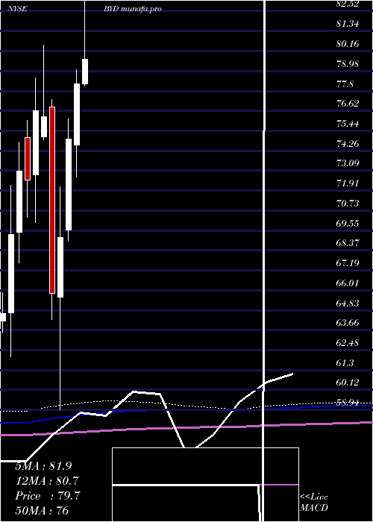Click the 64.83 price axis label
This screenshot has height=522, width=373.
point(348,303)
